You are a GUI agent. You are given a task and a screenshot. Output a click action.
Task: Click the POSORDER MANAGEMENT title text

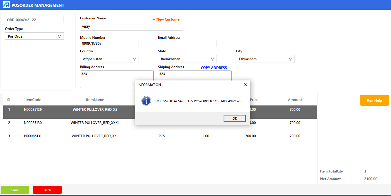click(38, 5)
